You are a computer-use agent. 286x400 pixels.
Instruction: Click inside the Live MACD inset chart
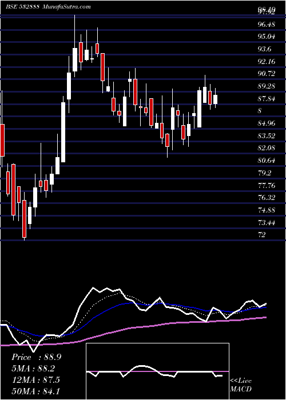pyautogui.click(x=157, y=371)
